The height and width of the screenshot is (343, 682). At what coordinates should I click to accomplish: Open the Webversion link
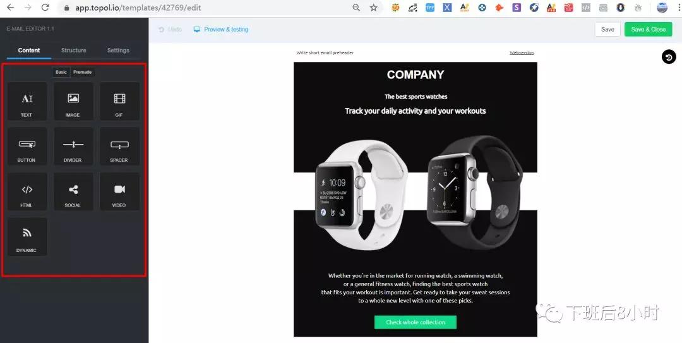coord(522,52)
